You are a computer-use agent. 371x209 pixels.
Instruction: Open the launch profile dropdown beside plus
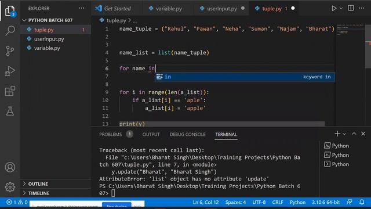click(x=344, y=134)
